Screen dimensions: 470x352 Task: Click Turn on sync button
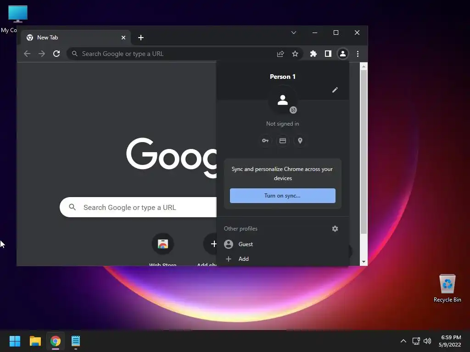(283, 196)
